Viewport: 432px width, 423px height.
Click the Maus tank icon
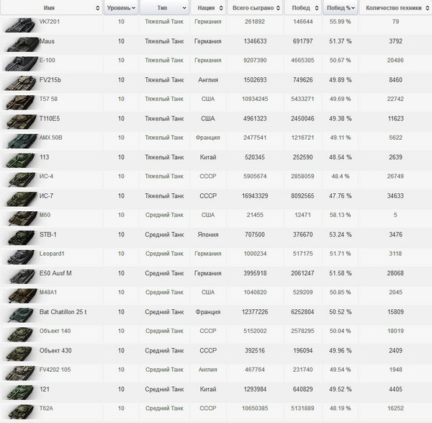[18, 45]
